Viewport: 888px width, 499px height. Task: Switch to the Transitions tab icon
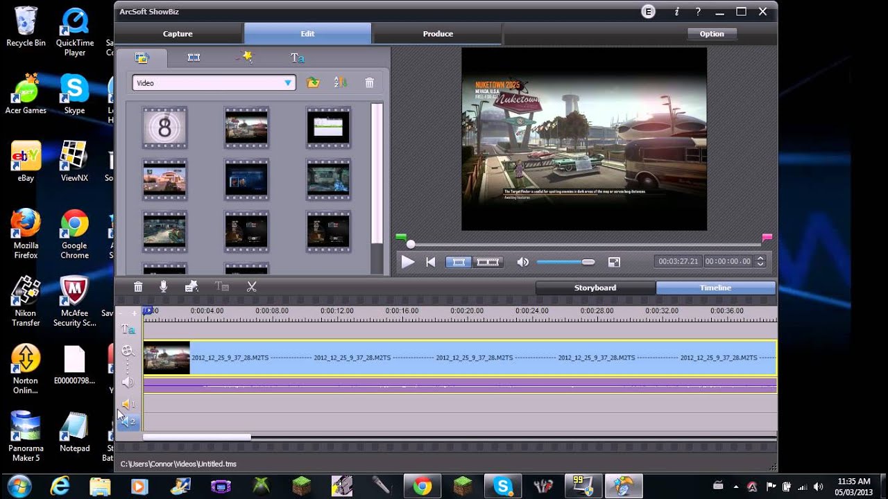coord(194,58)
